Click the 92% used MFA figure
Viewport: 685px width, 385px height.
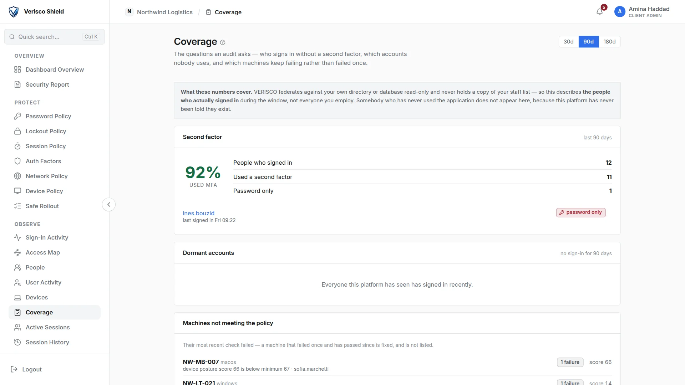click(203, 173)
